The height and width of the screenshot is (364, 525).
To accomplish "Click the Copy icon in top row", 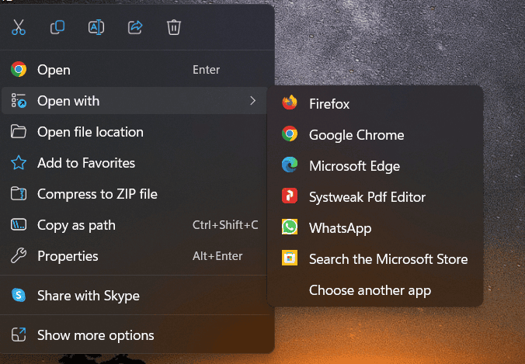I will 57,28.
